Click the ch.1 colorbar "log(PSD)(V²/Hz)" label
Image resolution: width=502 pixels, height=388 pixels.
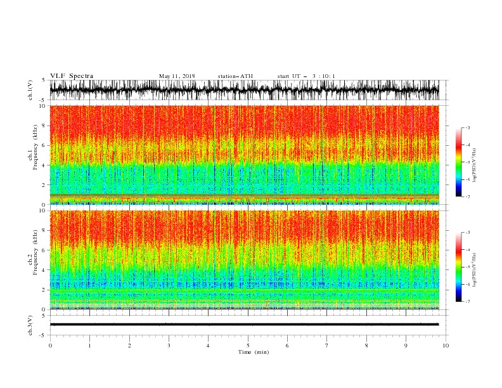(x=475, y=165)
